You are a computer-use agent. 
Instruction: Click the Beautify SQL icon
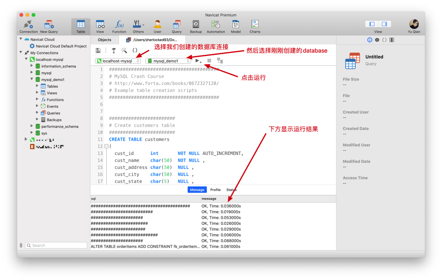point(114,51)
